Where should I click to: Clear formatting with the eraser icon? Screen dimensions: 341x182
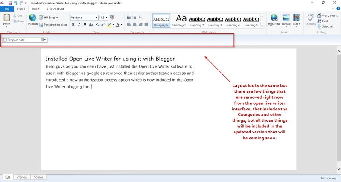pyautogui.click(x=112, y=17)
